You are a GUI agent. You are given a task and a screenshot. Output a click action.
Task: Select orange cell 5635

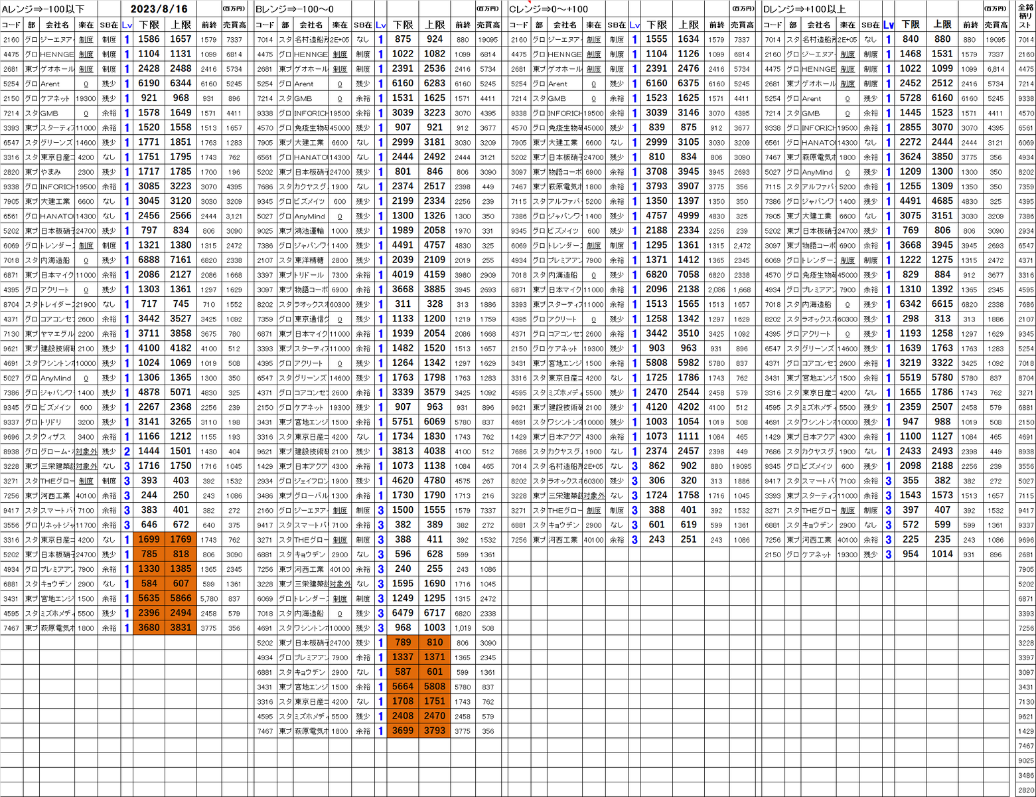pyautogui.click(x=149, y=598)
